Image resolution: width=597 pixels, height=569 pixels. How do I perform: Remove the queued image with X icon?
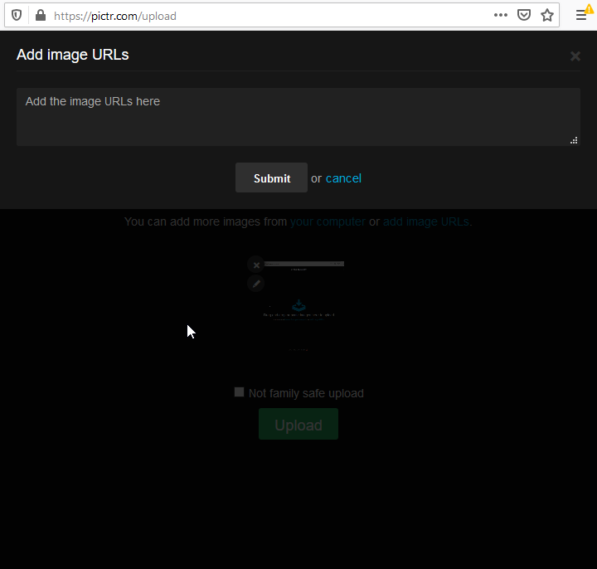[x=256, y=265]
